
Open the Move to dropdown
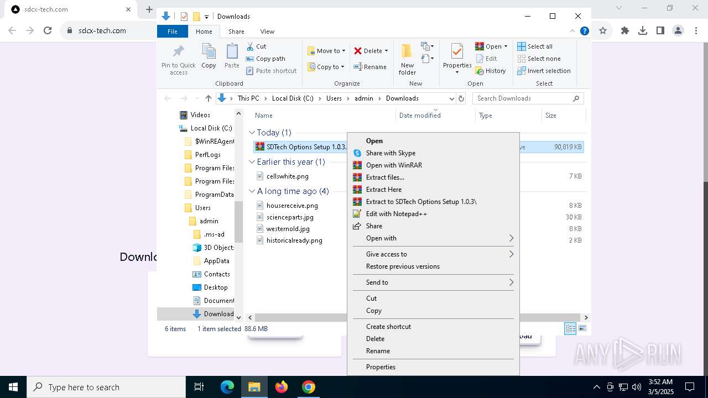click(326, 51)
